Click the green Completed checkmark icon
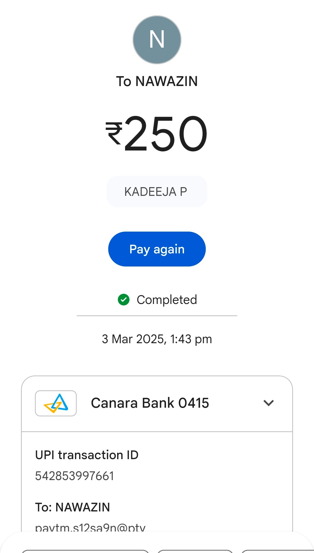Screen dimensions: 314x553 pos(124,300)
